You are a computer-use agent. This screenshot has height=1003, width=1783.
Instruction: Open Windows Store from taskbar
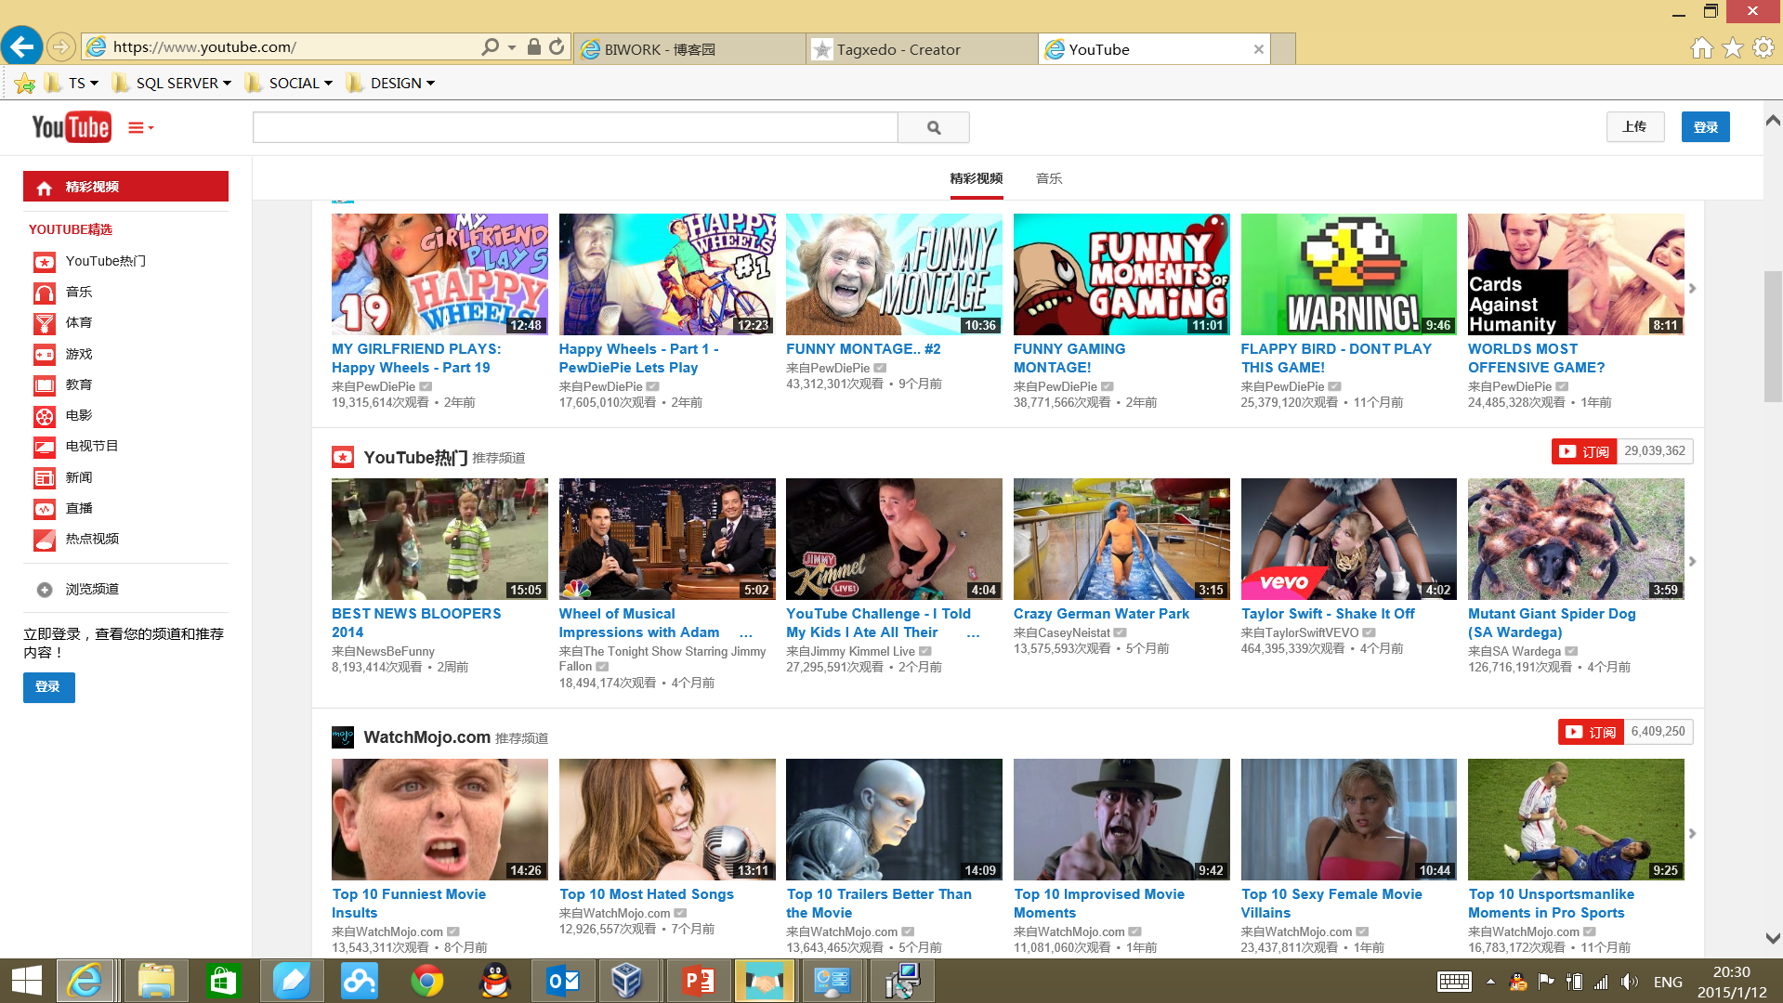223,981
